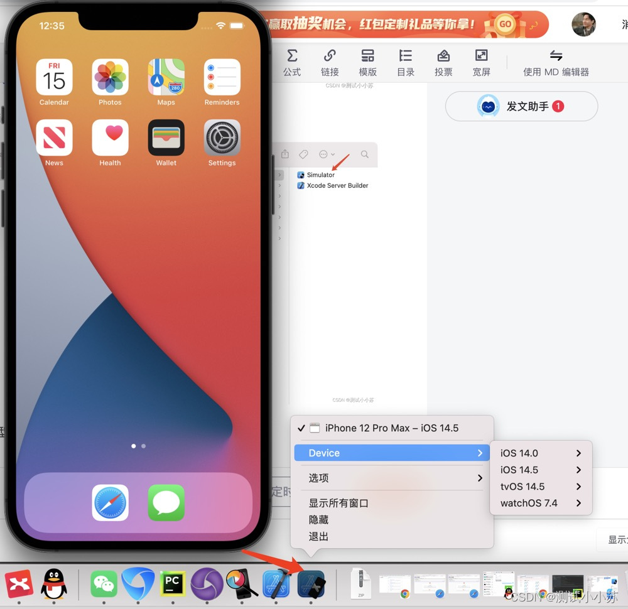Click the user avatar in the CSDN header

coord(583,24)
